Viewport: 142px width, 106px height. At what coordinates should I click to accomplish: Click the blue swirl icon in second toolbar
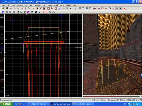[x=3, y=12]
